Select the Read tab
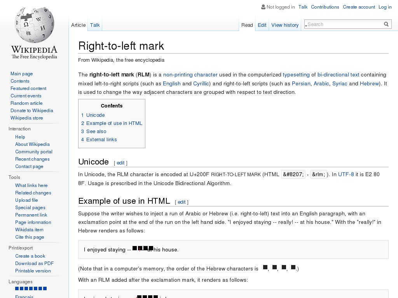 (247, 25)
